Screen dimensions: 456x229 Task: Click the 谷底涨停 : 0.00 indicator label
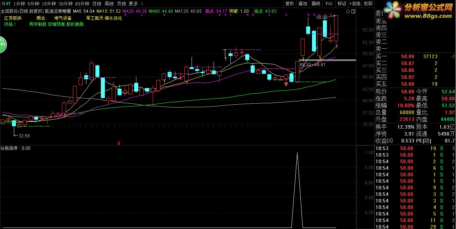tap(15, 148)
